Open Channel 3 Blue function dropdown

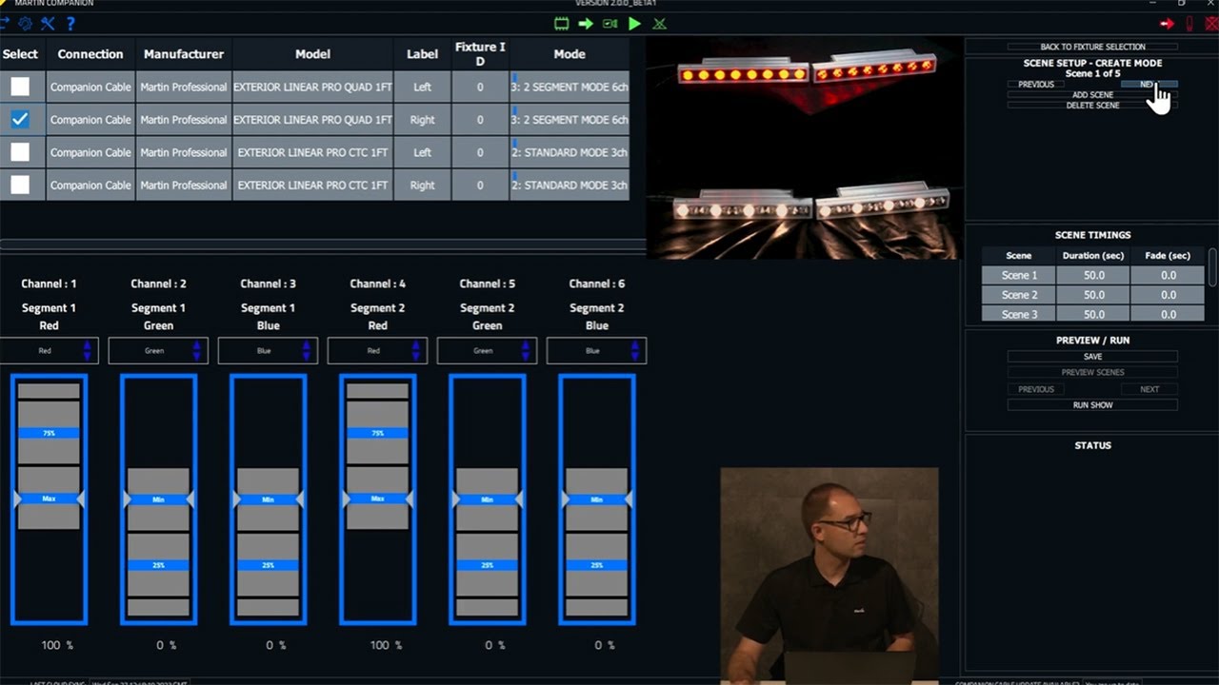[x=268, y=351]
